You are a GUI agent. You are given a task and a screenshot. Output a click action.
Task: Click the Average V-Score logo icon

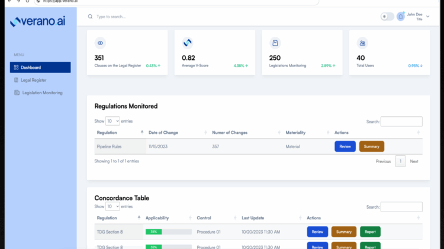[188, 43]
